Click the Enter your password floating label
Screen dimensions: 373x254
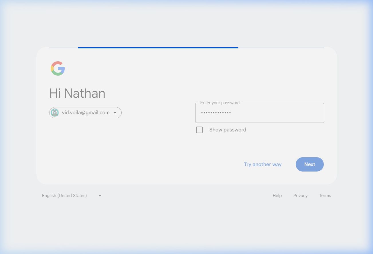(220, 103)
